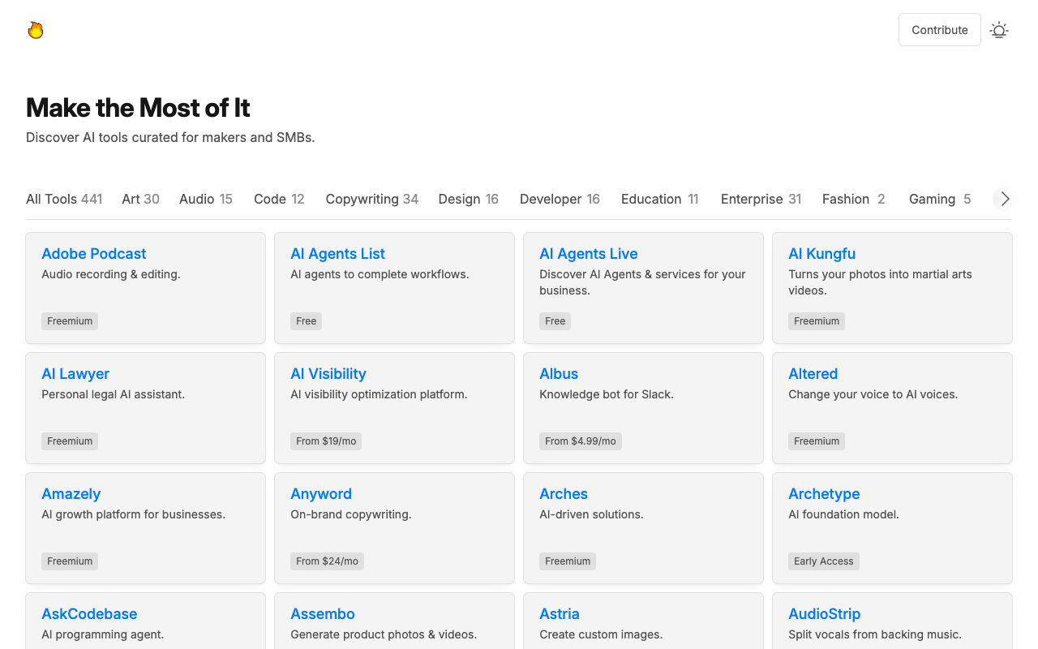Click the Early Access tag on Archetype
This screenshot has height=649, width=1038.
tap(824, 561)
